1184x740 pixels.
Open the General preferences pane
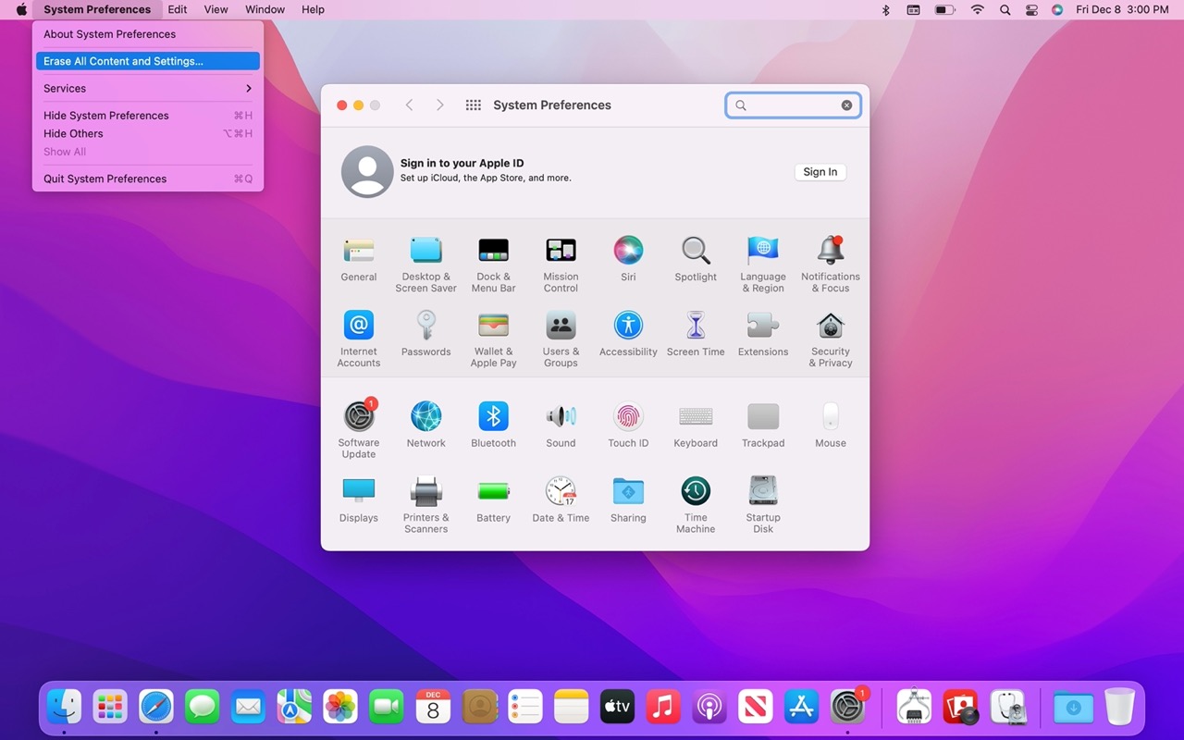pyautogui.click(x=359, y=259)
